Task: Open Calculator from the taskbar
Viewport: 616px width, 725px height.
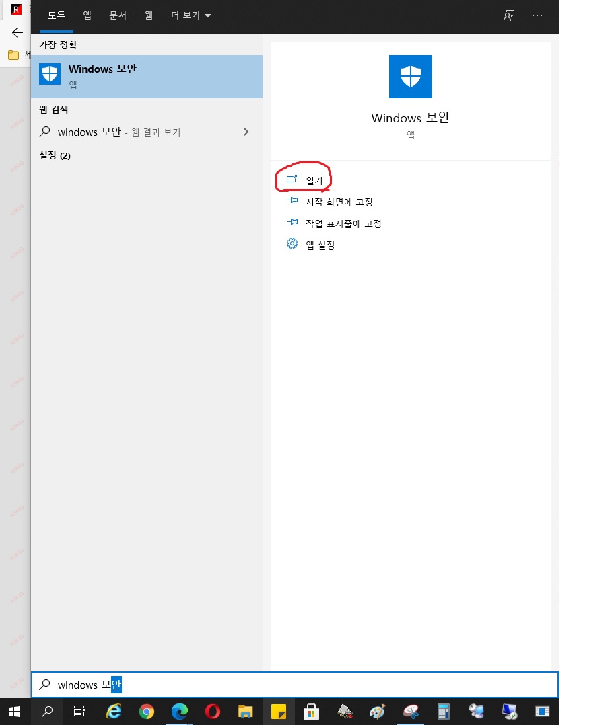Action: click(444, 711)
